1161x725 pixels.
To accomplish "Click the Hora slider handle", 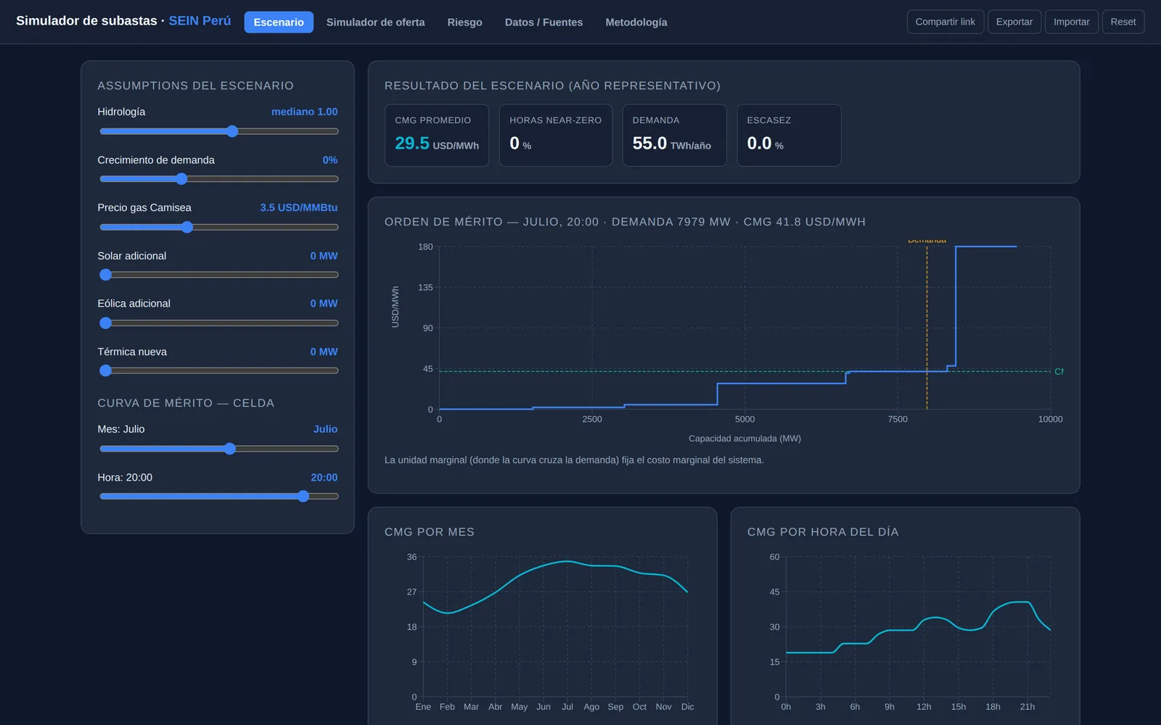I will click(x=303, y=497).
